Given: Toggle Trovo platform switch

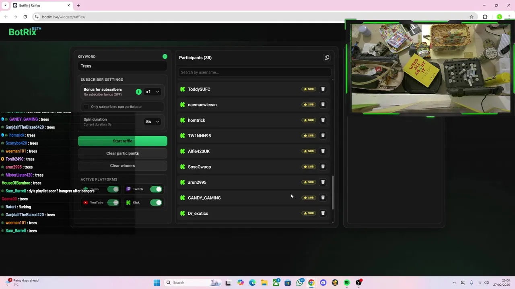Looking at the screenshot, I should pos(113,189).
